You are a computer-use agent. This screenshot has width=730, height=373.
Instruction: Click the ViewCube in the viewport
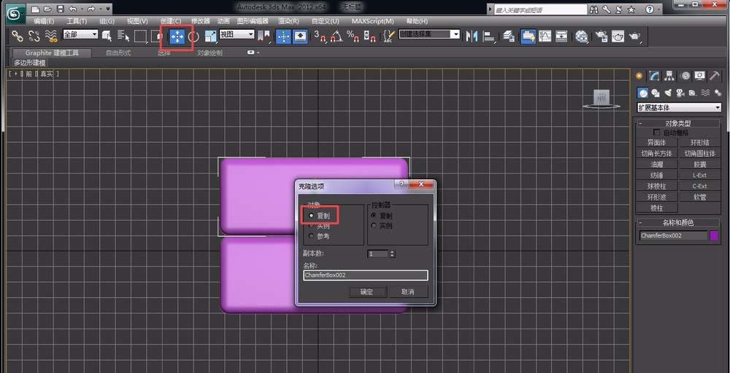(600, 98)
